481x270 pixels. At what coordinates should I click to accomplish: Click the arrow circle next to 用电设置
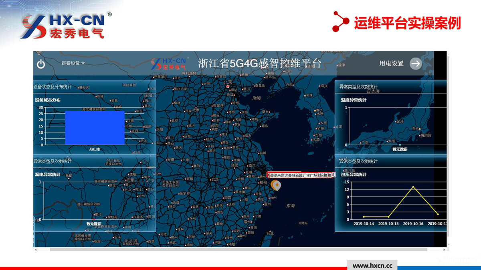pos(416,64)
